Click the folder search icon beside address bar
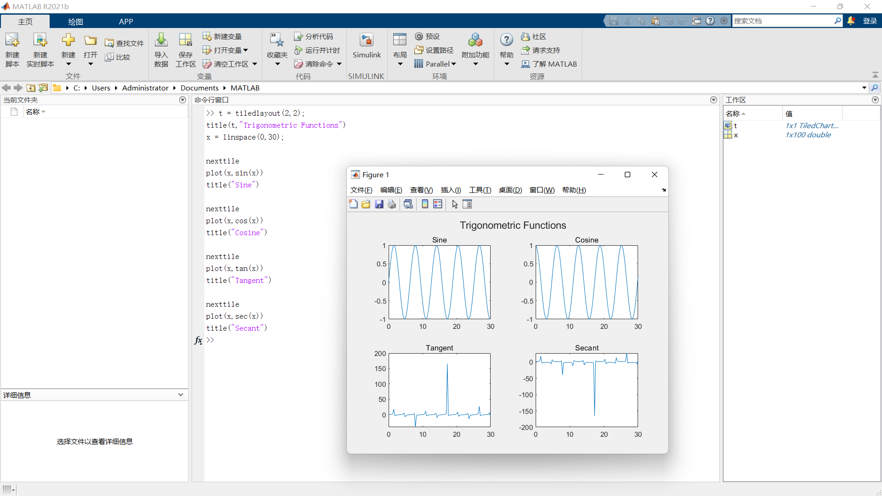 [x=875, y=88]
